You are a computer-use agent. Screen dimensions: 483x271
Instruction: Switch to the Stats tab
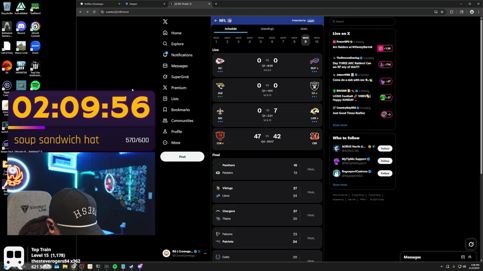(304, 29)
